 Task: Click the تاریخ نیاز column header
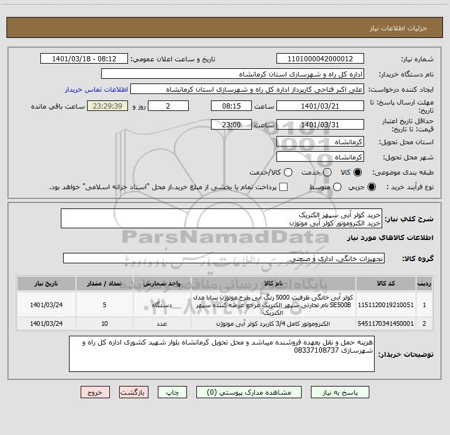click(x=46, y=284)
